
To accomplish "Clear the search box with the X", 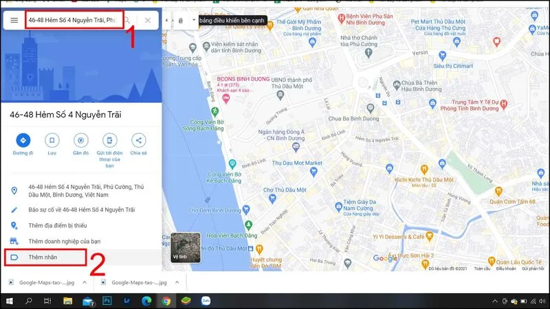I will [x=148, y=21].
